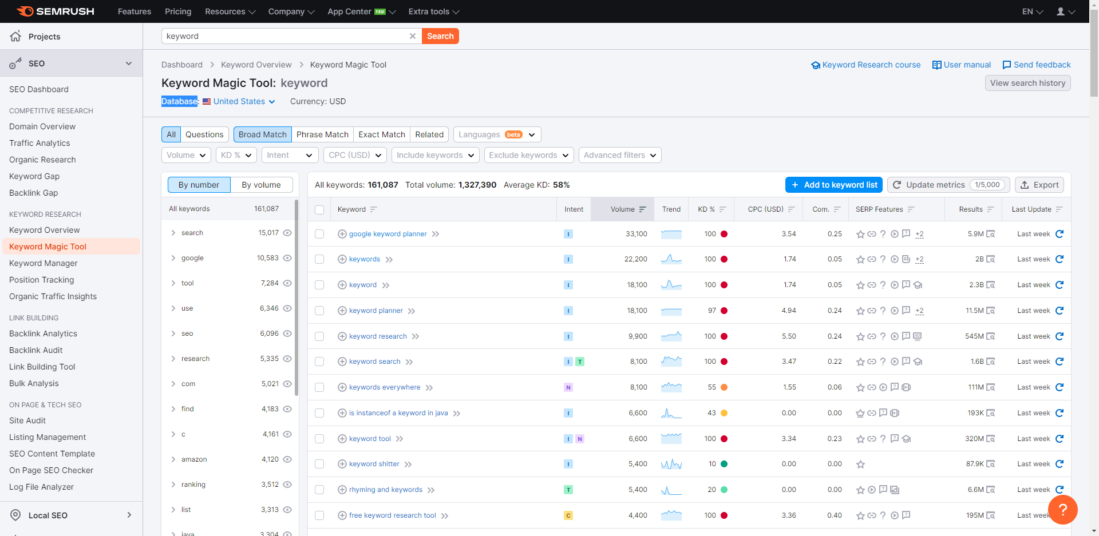Sort by CPC (USD) column icon
The width and height of the screenshot is (1099, 536).
(x=791, y=209)
